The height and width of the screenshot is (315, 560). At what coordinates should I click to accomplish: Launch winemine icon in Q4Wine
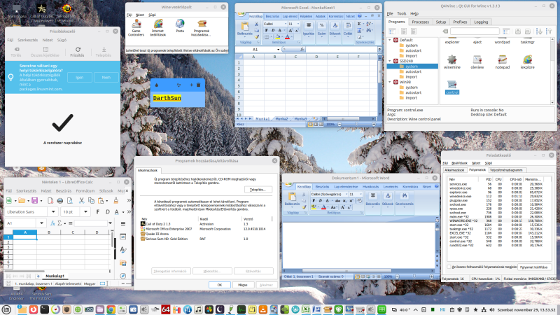pos(452,62)
